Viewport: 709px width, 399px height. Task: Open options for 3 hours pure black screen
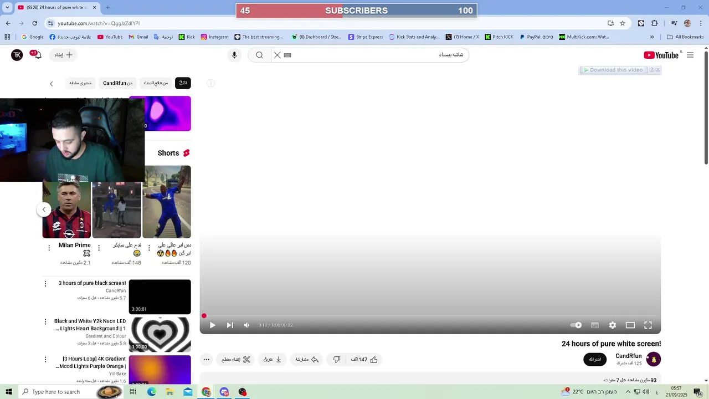coord(45,284)
